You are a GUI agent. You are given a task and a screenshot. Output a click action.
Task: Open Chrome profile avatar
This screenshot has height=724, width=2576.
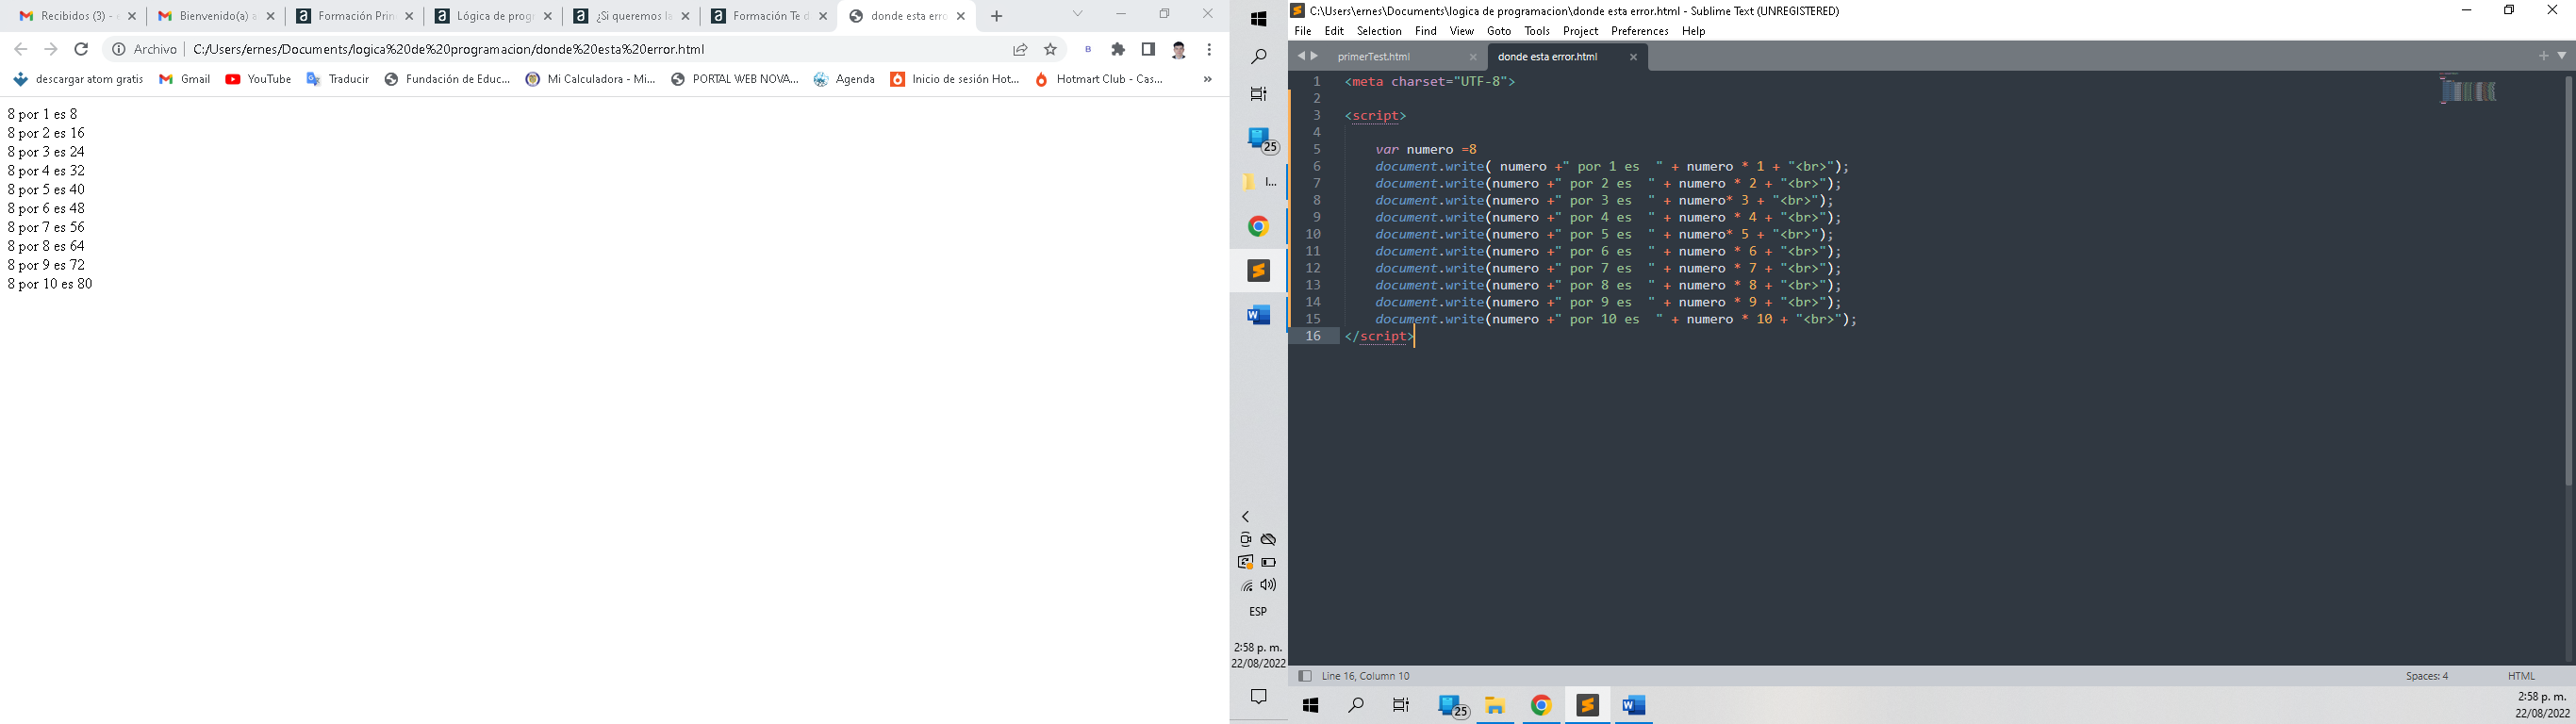(1179, 49)
